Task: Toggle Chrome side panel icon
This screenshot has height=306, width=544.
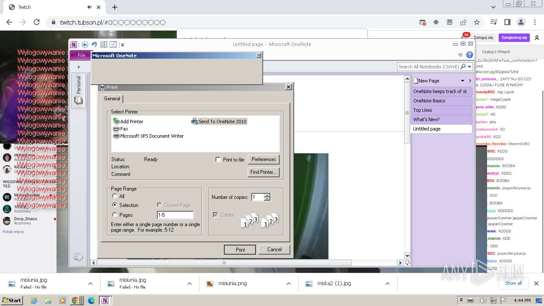Action: (x=507, y=22)
